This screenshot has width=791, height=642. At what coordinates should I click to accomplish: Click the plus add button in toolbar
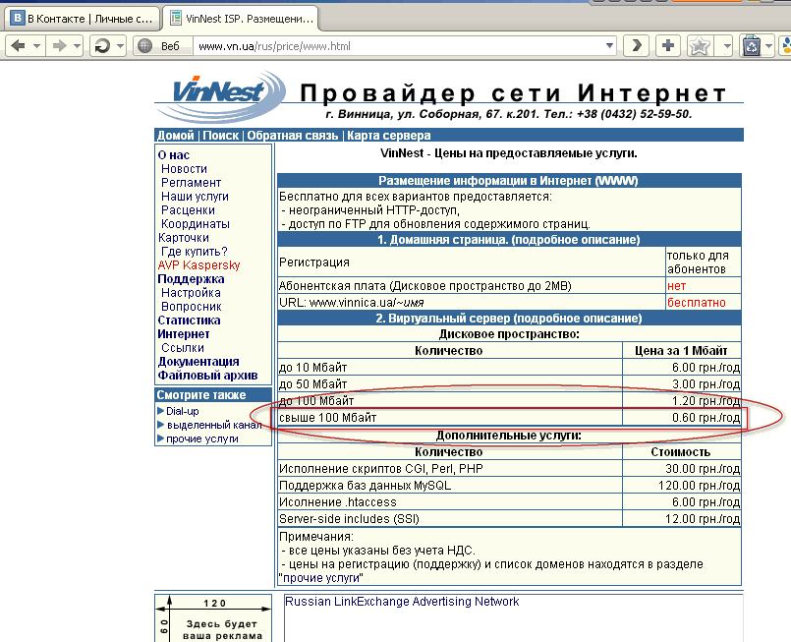668,46
